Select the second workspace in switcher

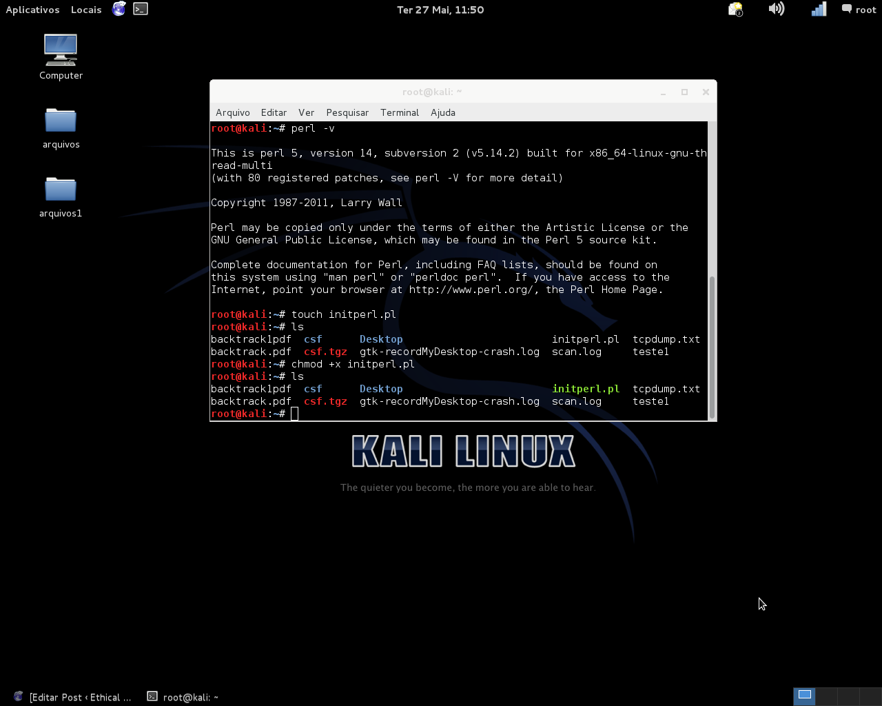point(826,696)
